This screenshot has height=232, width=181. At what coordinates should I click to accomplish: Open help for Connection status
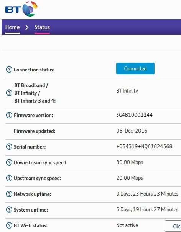[x=9, y=70]
